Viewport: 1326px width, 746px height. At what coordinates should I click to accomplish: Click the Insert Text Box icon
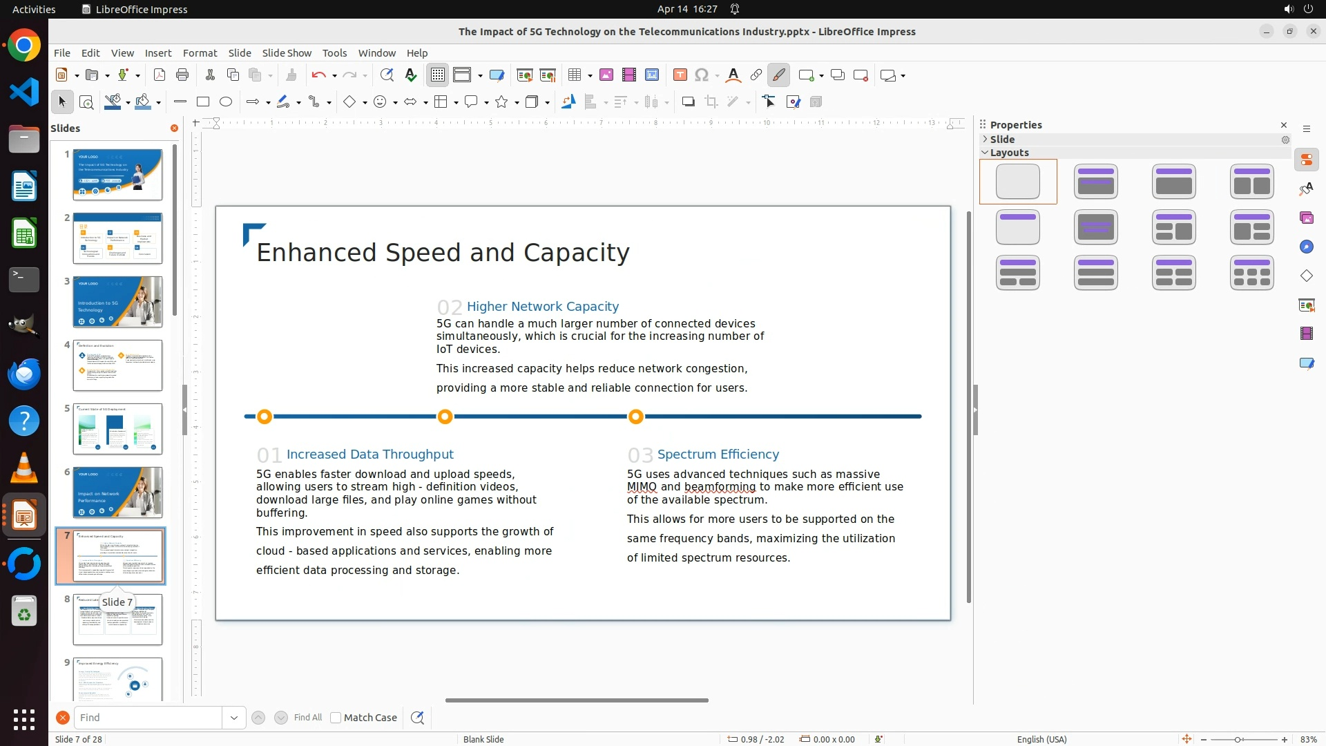tap(680, 75)
